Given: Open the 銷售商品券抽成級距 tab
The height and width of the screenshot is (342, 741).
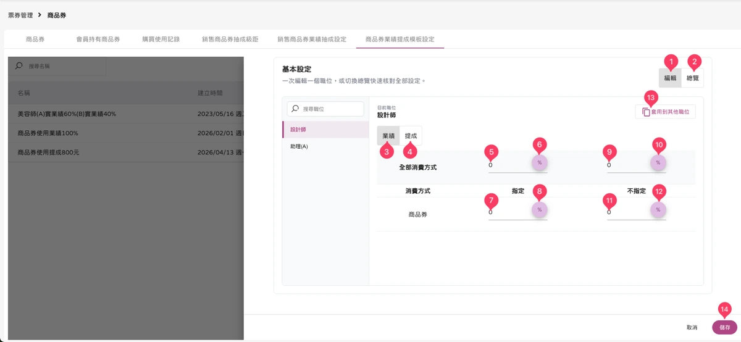Looking at the screenshot, I should click(230, 39).
